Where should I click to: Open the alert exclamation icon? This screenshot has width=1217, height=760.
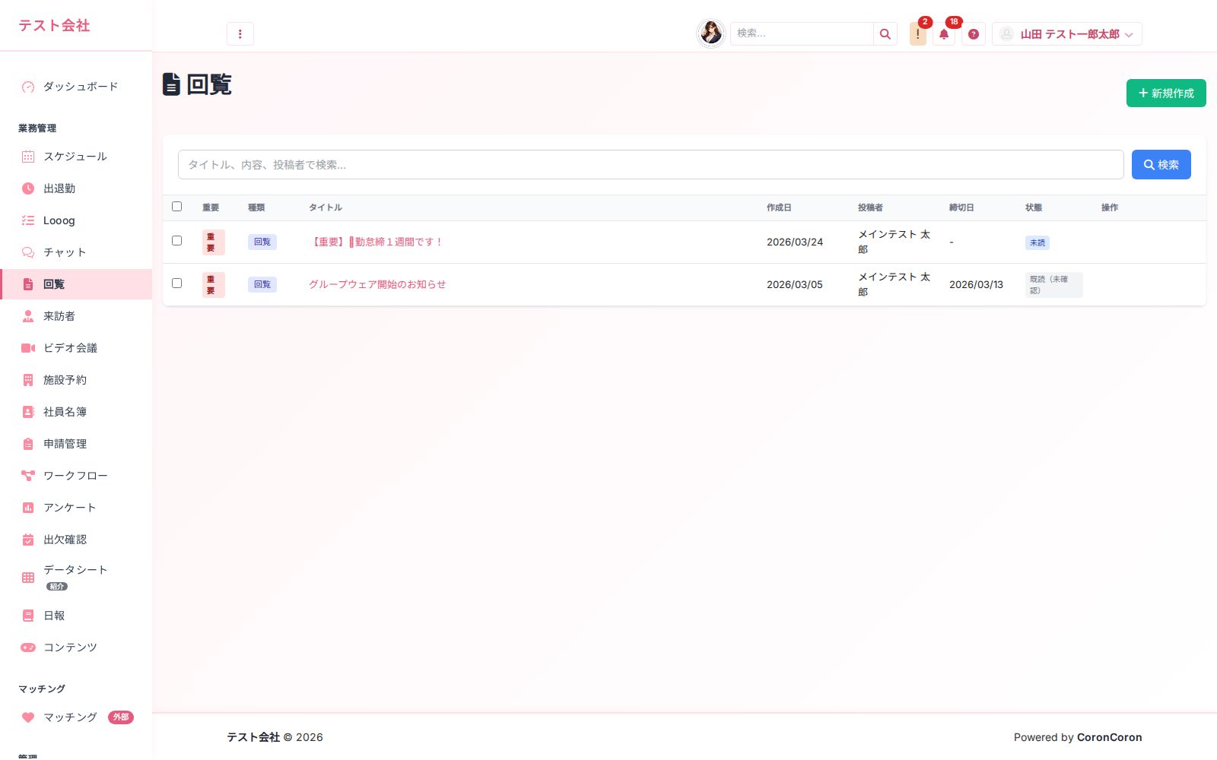pyautogui.click(x=918, y=34)
